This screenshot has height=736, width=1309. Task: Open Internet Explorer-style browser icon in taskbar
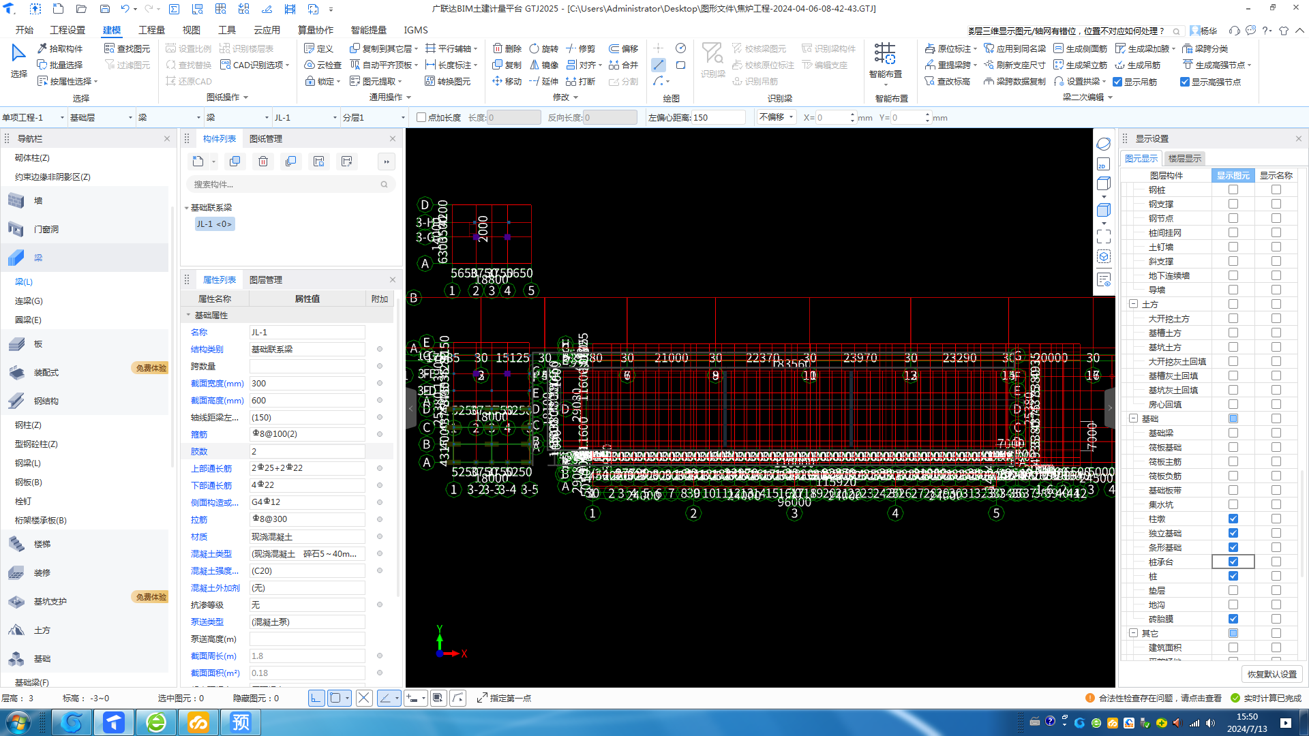click(x=156, y=722)
